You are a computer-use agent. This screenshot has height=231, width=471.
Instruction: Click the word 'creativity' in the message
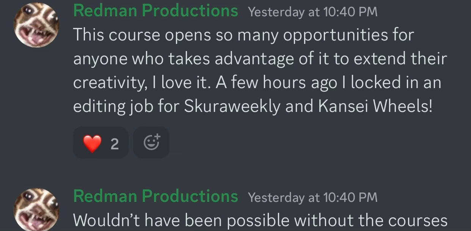pyautogui.click(x=108, y=83)
